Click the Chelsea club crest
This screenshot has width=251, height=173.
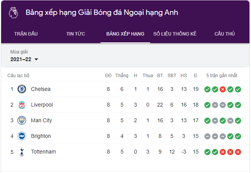22,89
